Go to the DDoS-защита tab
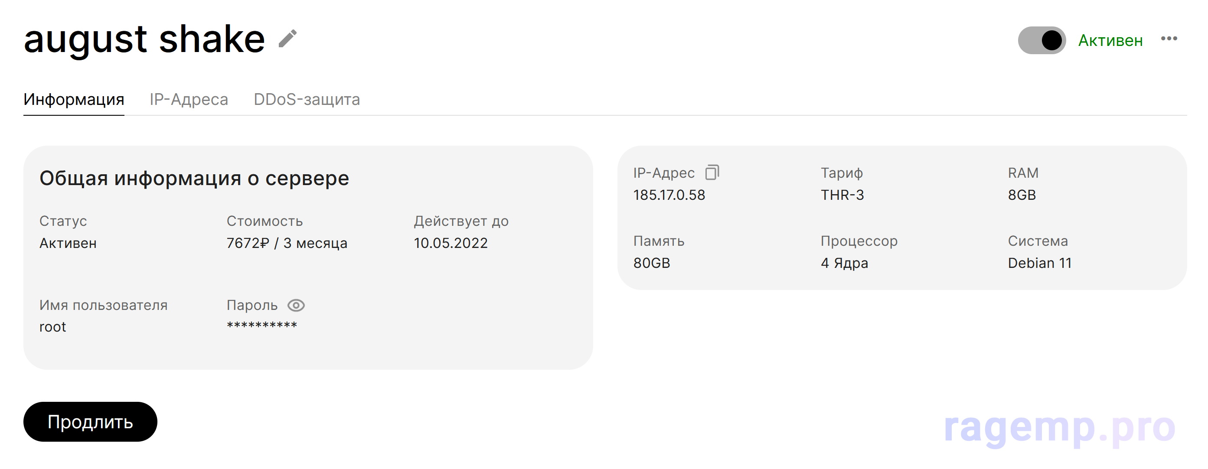 [x=307, y=99]
